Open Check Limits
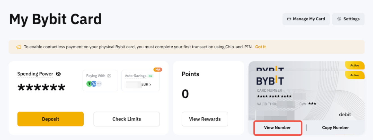373x140 pixels. [127, 119]
